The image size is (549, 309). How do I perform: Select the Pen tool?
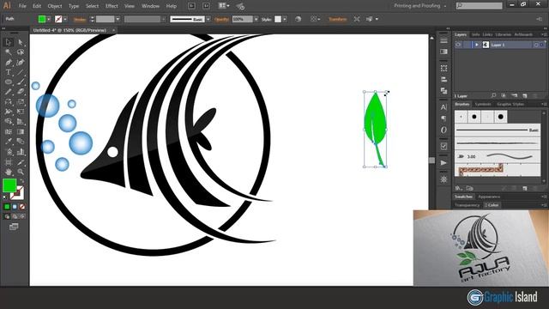pyautogui.click(x=9, y=63)
